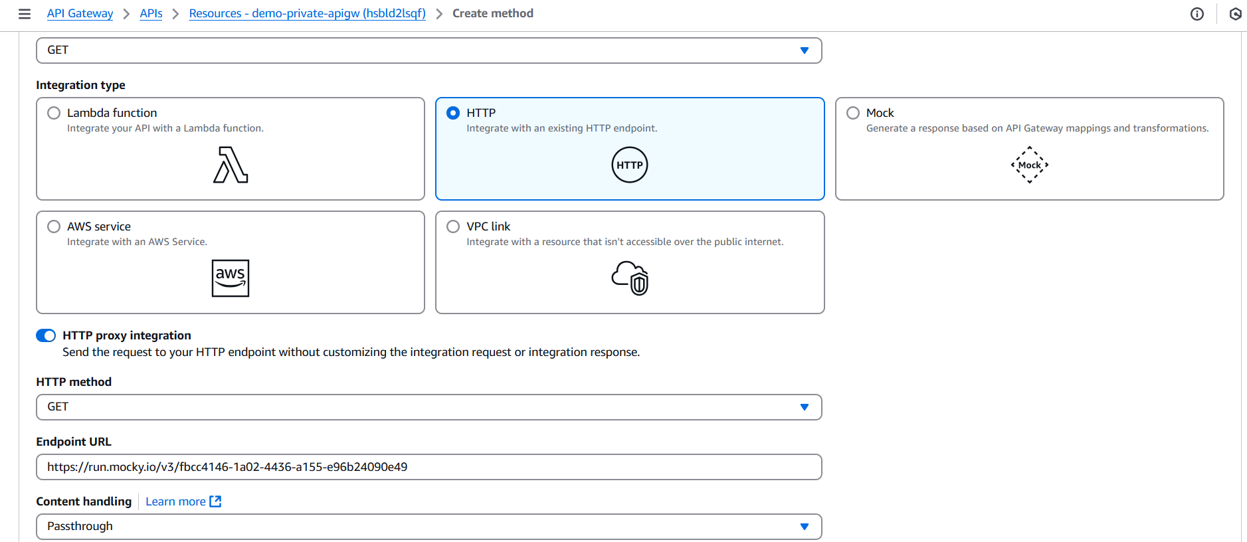
Task: Click the Lambda function symbol icon
Action: tap(231, 165)
